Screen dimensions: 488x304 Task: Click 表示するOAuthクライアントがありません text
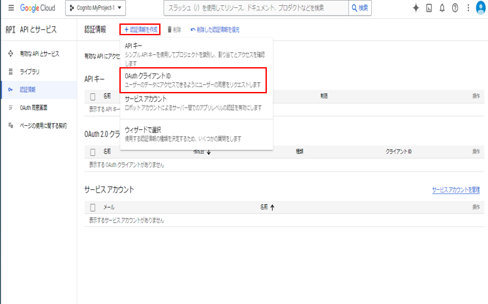127,165
